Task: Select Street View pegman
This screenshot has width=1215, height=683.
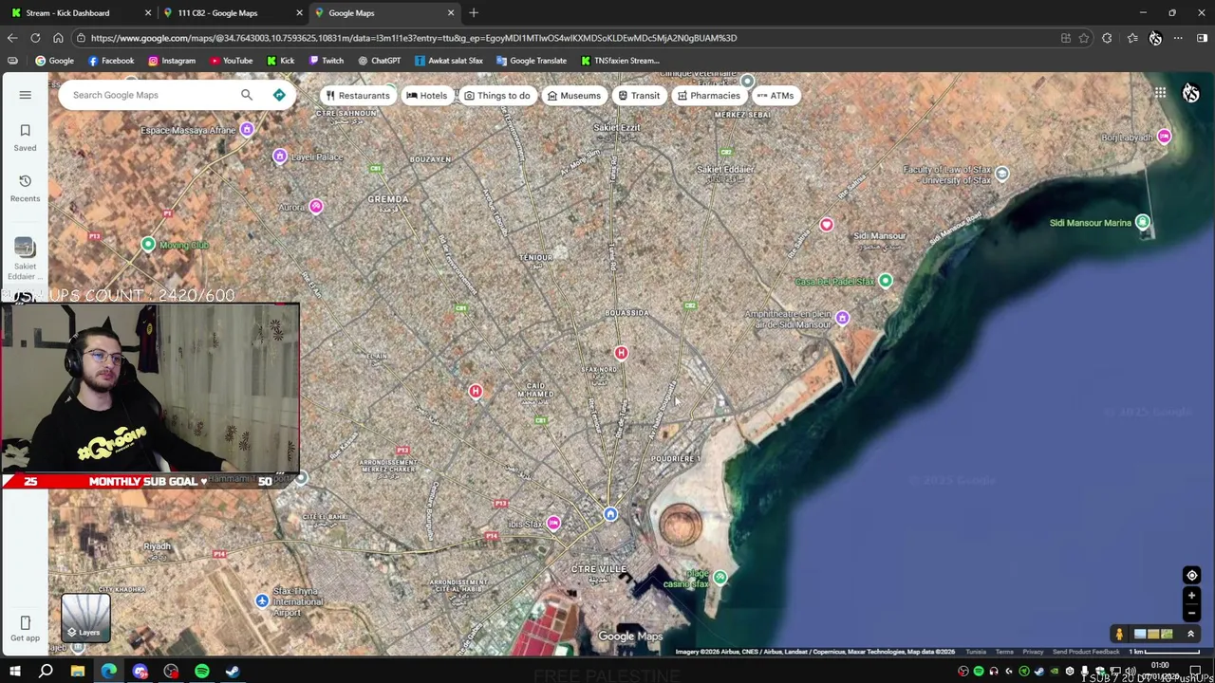Action: [1119, 634]
